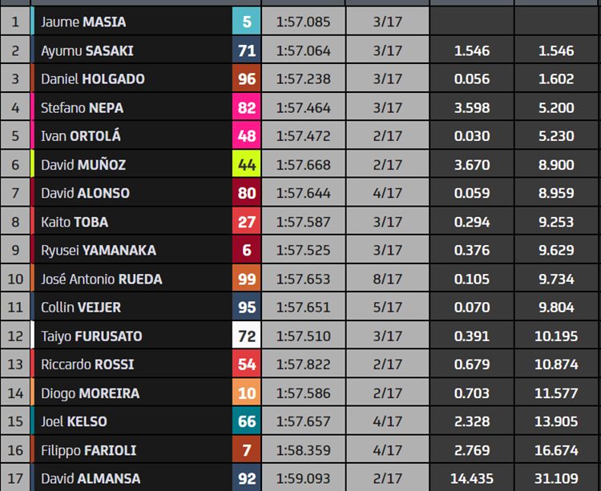The image size is (601, 491).
Task: Select the white 72 number badge
Action: pyautogui.click(x=246, y=336)
